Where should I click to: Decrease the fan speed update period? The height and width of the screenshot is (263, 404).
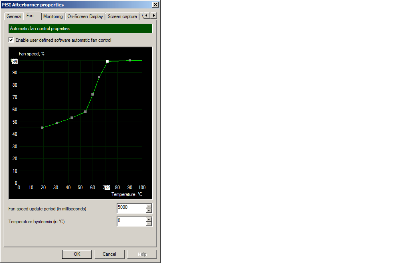[x=149, y=211]
